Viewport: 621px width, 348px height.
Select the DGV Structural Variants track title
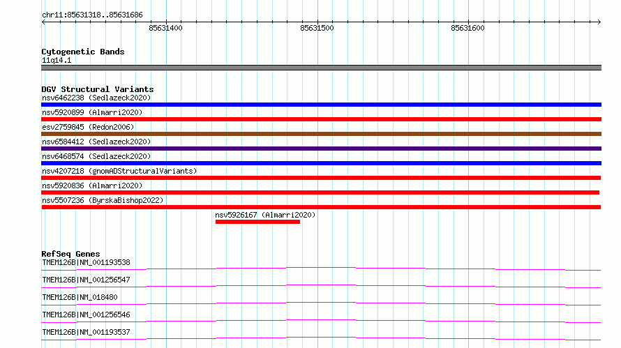click(98, 89)
